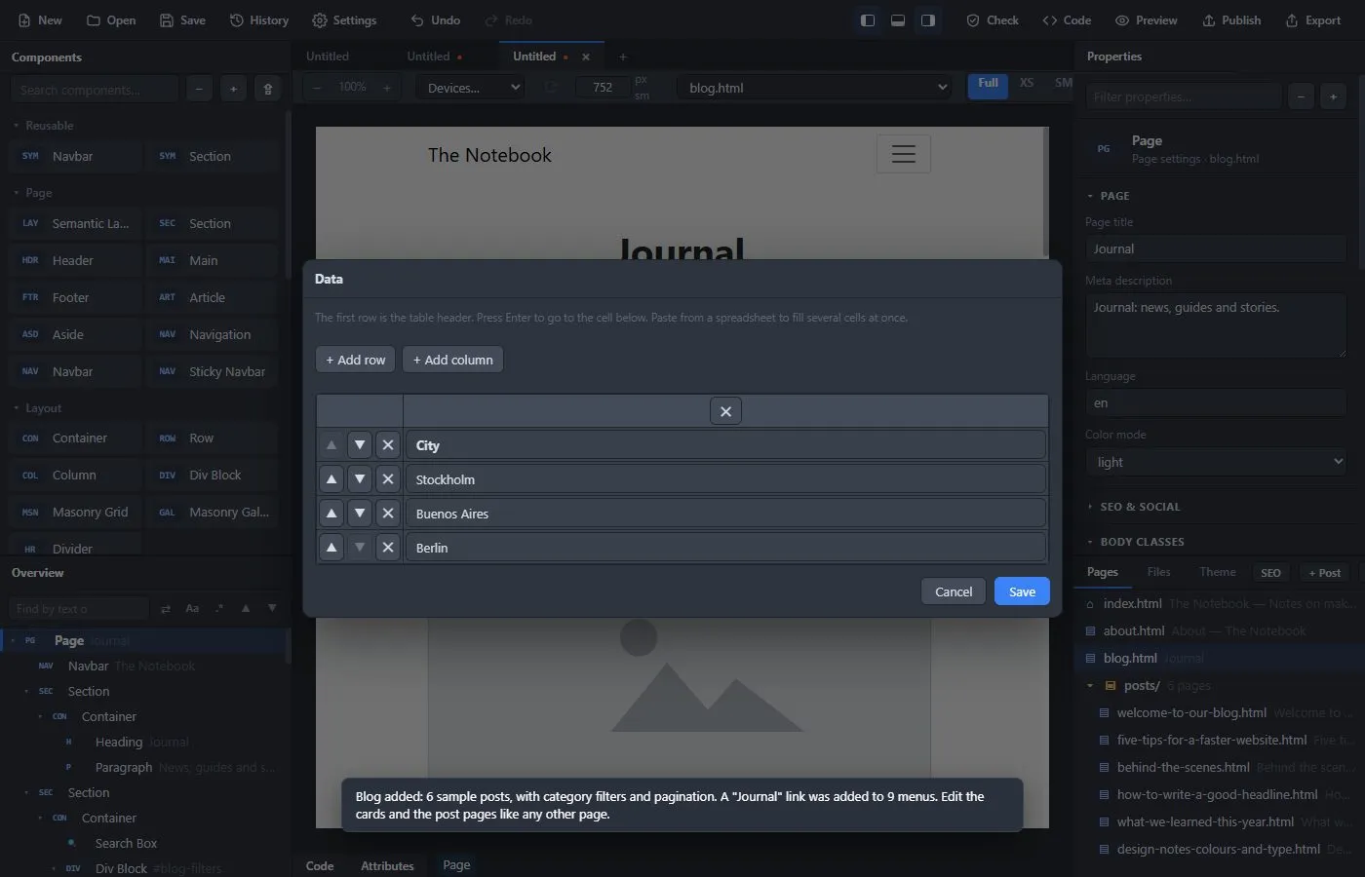Screen dimensions: 1365x877
Task: Switch breakpoint to XS
Action: (1027, 84)
